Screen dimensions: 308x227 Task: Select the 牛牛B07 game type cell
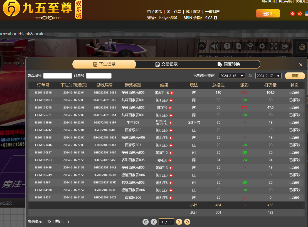tap(133, 123)
